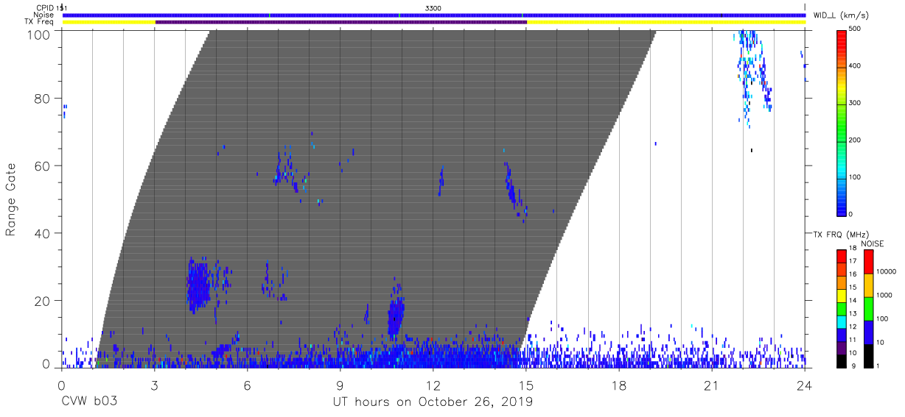The width and height of the screenshot is (905, 417).
Task: Pick the yellow 14-15 MHz TX frequency swatch
Action: coord(840,295)
